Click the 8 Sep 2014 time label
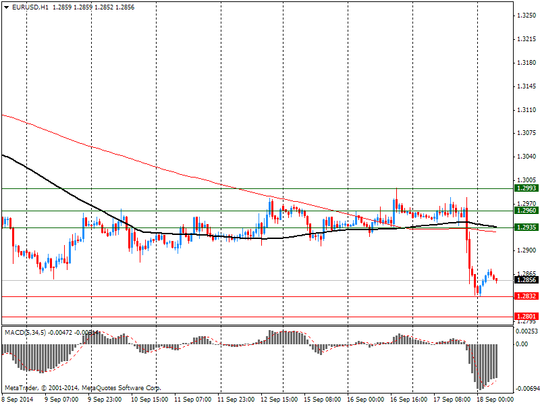Viewport: 540px width, 405px height. coord(18,400)
